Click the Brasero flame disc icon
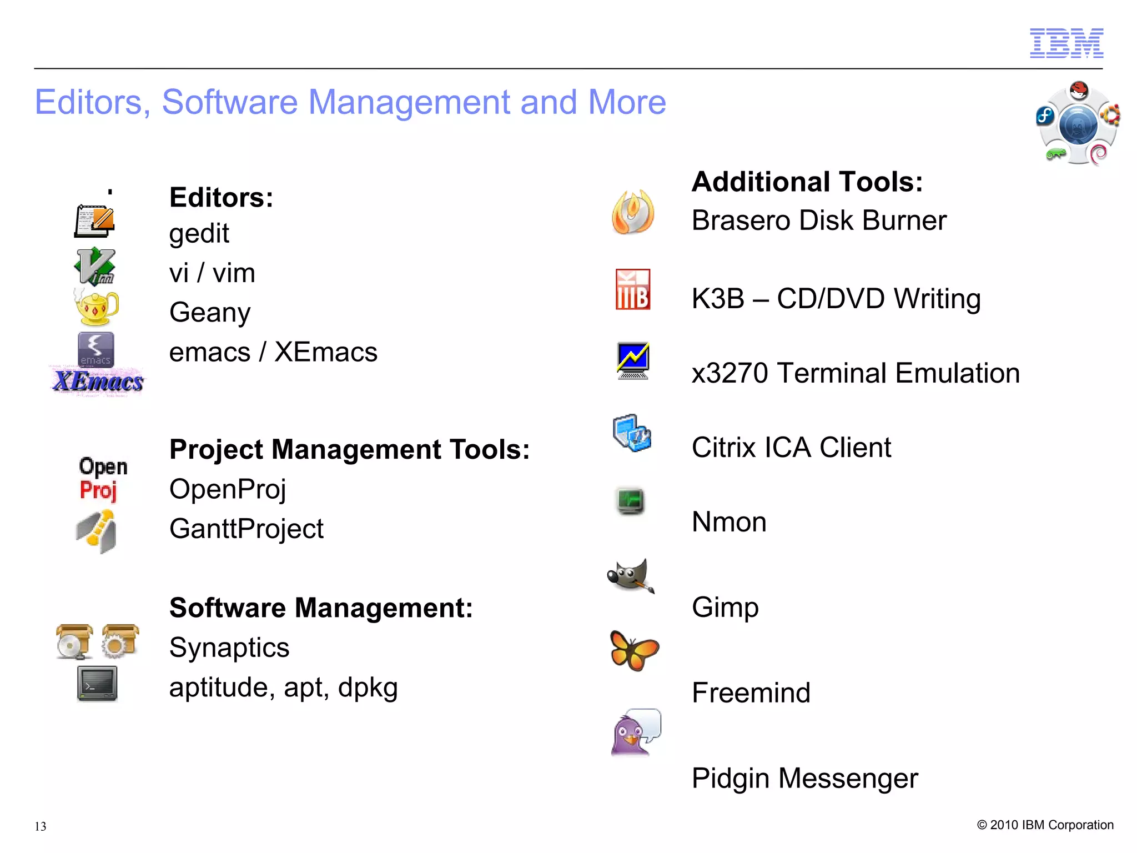The image size is (1137, 853). coord(633,212)
